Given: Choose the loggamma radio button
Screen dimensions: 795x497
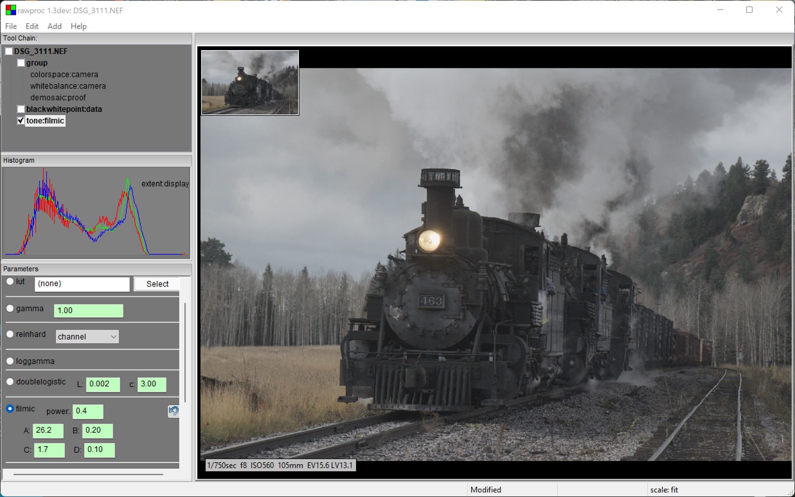Looking at the screenshot, I should pyautogui.click(x=10, y=361).
